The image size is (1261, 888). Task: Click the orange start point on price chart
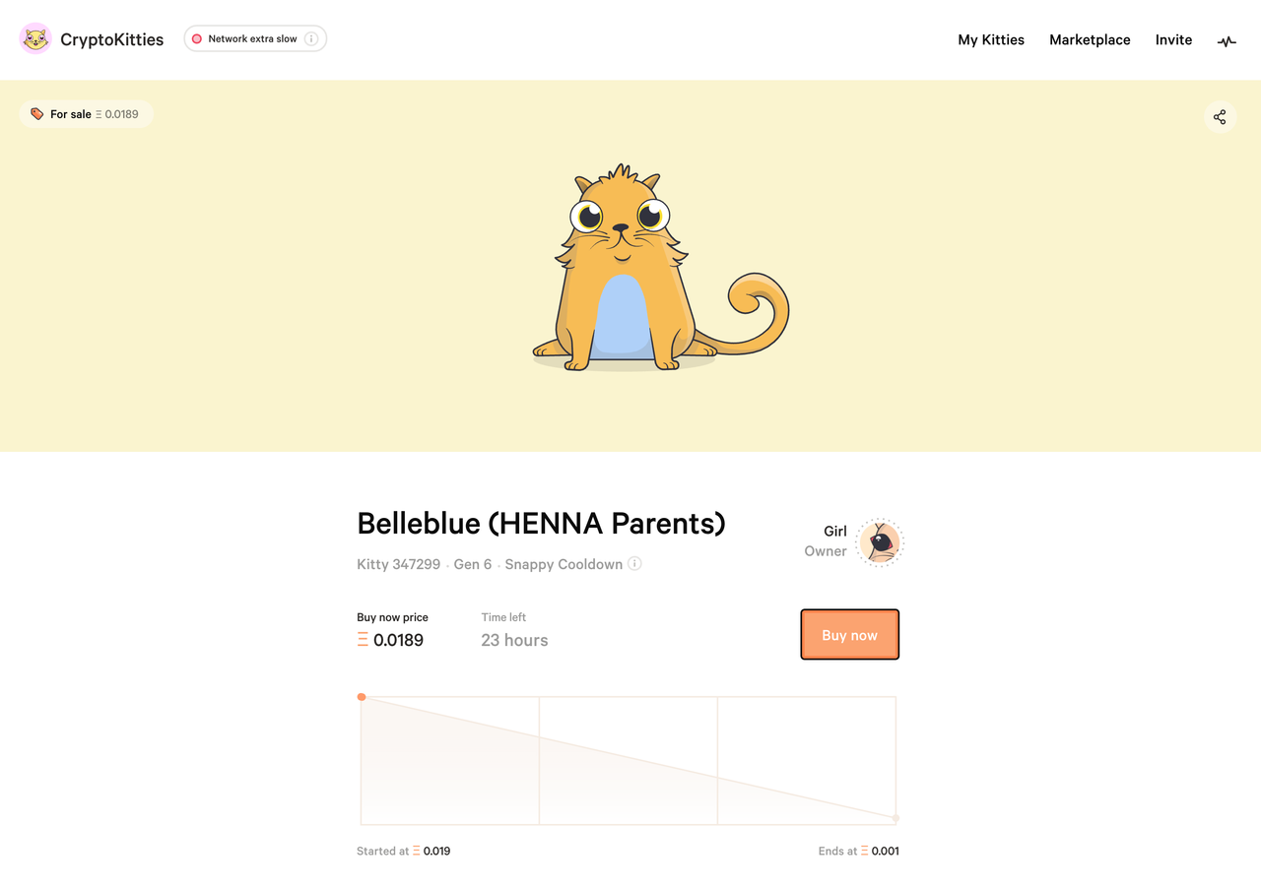(x=362, y=697)
